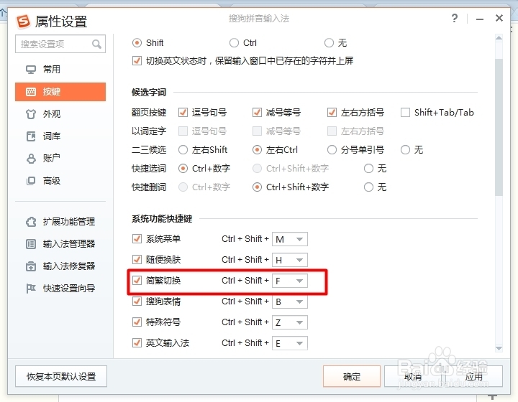Switch to the 外观 settings page

[60, 114]
